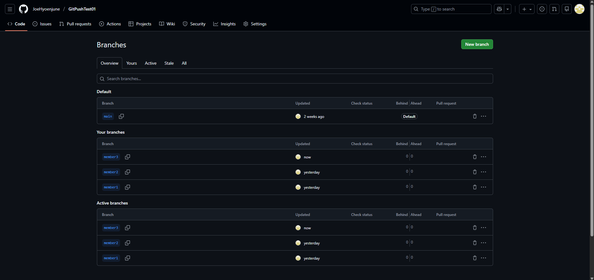The height and width of the screenshot is (280, 594).
Task: Open the Projects tab
Action: point(140,24)
